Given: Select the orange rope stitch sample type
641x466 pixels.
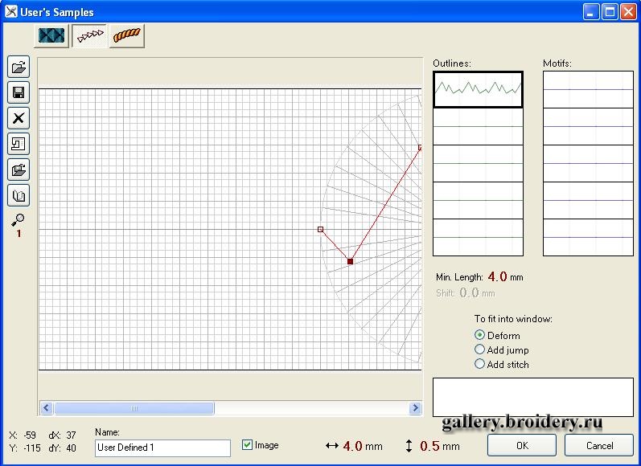Looking at the screenshot, I should (126, 36).
